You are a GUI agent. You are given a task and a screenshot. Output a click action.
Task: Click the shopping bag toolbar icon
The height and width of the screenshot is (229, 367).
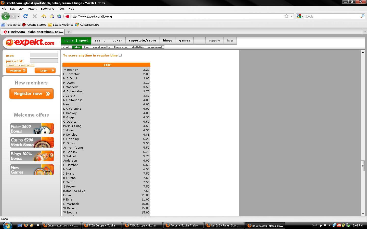52,16
